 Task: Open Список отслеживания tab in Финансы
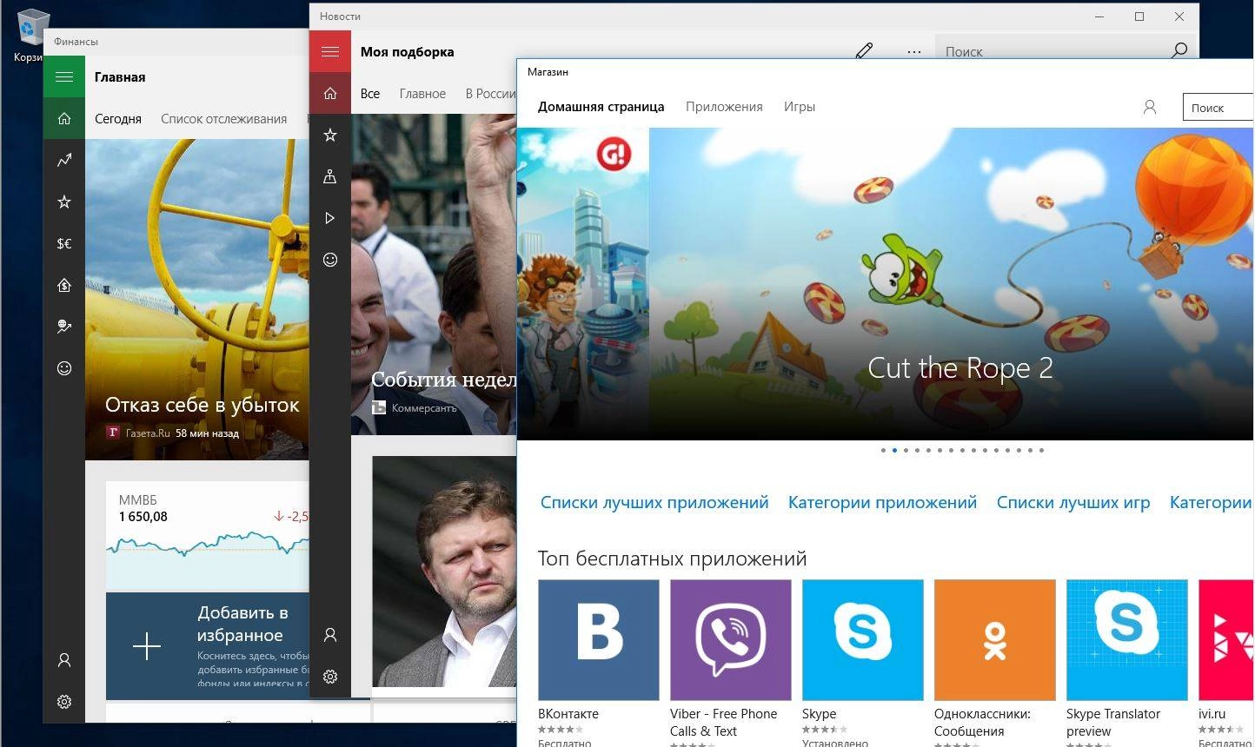(x=223, y=119)
